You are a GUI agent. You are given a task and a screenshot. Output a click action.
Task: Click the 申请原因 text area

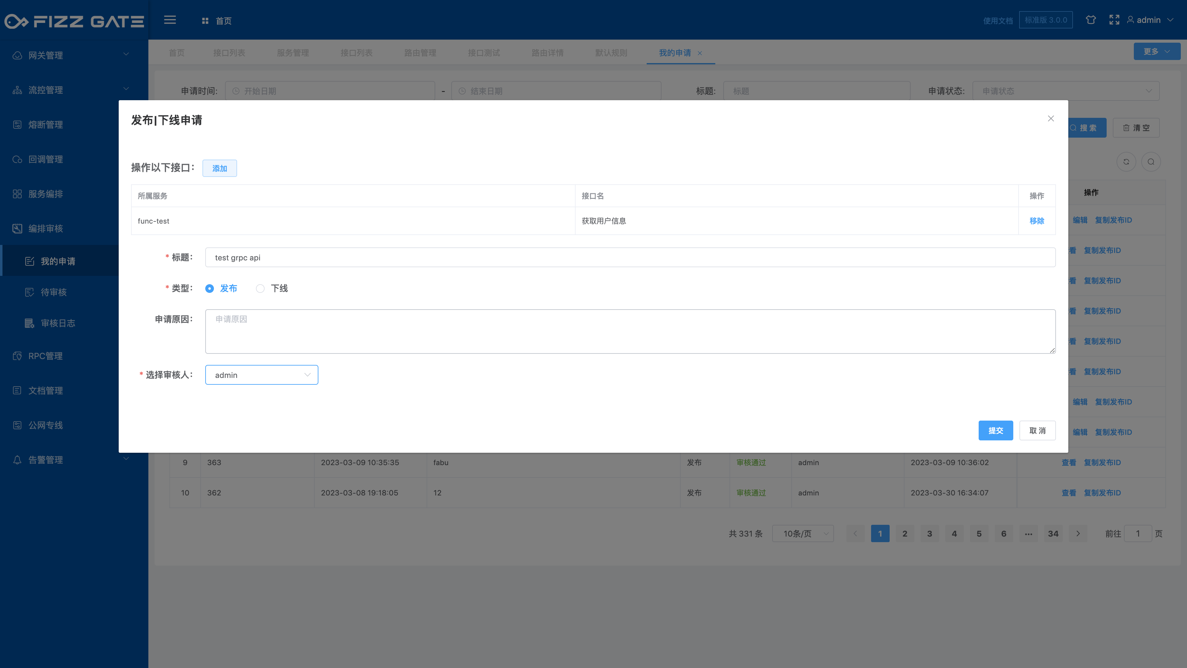click(630, 332)
